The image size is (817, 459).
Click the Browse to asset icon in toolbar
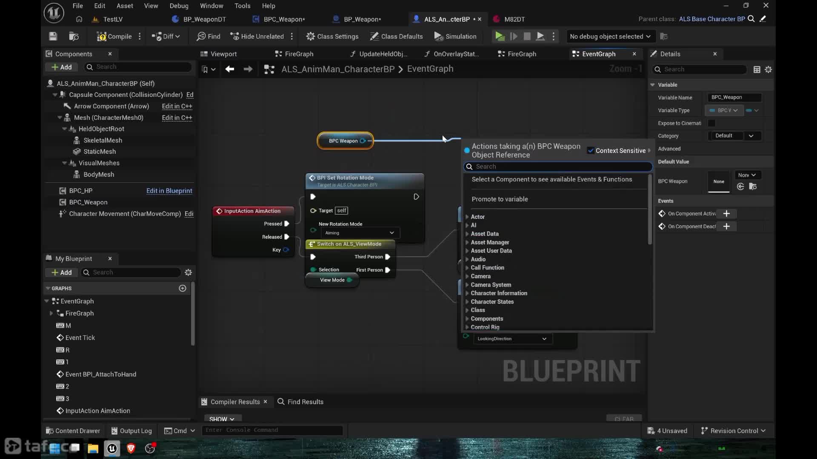pyautogui.click(x=74, y=37)
